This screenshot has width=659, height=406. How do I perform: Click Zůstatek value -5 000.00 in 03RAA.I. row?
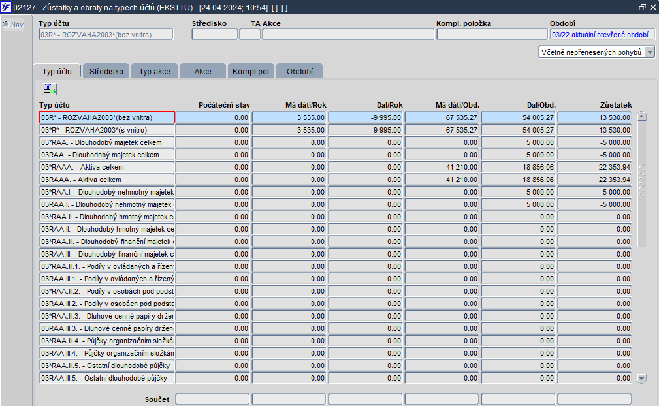pos(595,204)
